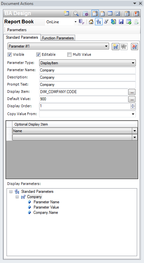The image size is (144, 263).
Task: Click the home icon in Report Book toolbar
Action: [x=91, y=22]
